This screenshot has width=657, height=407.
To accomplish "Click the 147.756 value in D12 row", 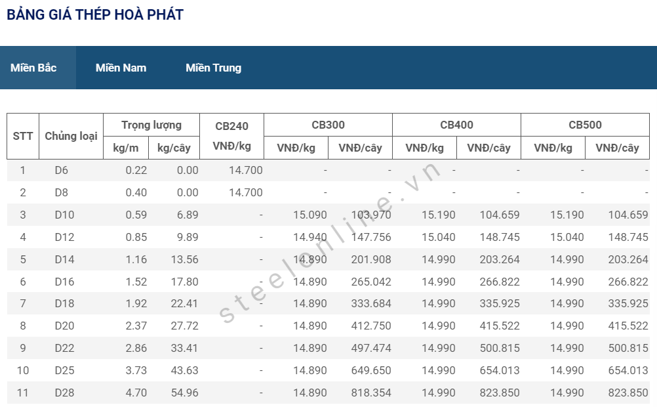I will point(371,237).
